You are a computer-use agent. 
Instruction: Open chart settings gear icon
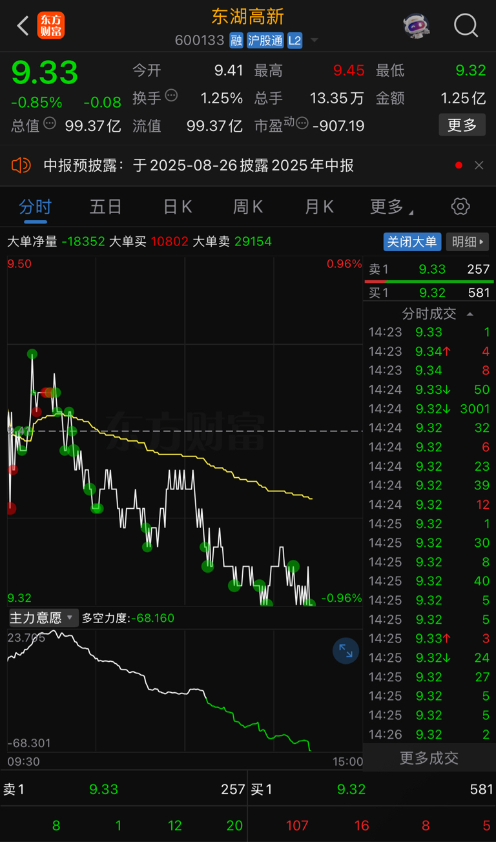pyautogui.click(x=460, y=207)
